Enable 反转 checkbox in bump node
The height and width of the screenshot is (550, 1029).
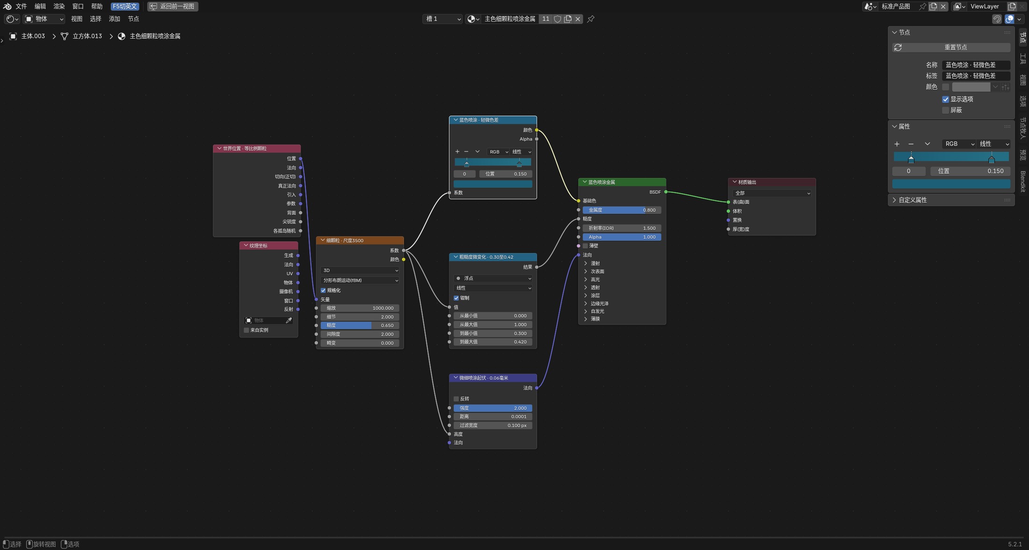456,399
